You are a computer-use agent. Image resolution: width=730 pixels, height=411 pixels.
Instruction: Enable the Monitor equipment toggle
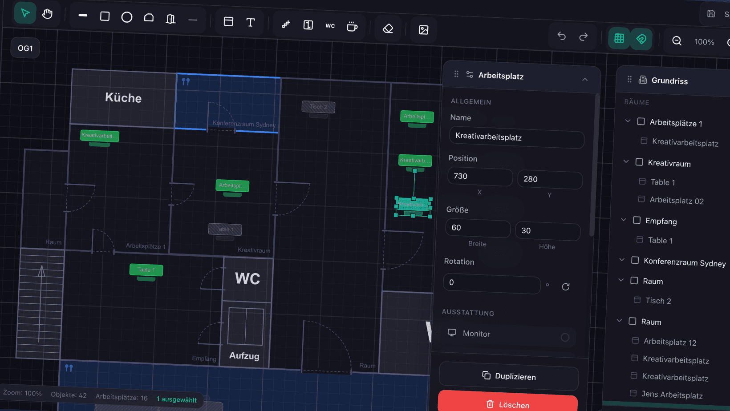565,338
